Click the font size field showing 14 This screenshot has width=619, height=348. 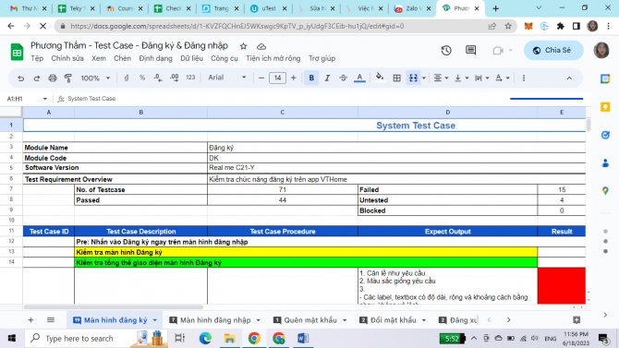(x=277, y=78)
